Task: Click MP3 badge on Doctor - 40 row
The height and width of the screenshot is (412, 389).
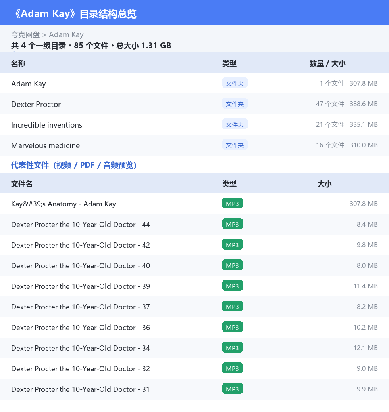Action: (232, 265)
